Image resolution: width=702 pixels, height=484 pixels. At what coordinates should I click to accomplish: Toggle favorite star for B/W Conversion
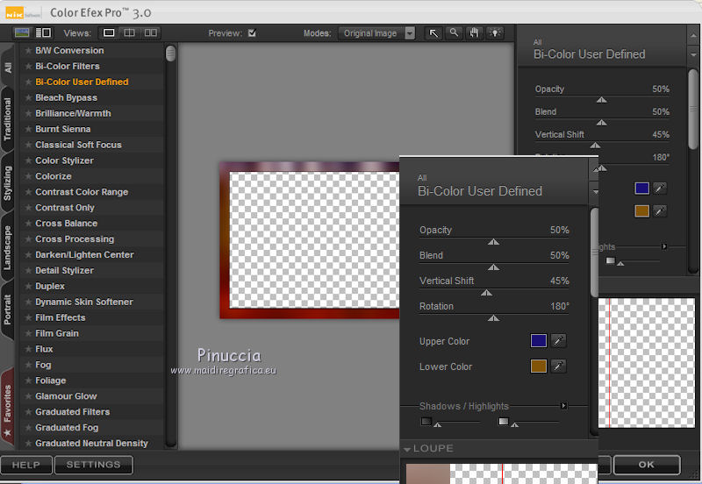coord(28,51)
